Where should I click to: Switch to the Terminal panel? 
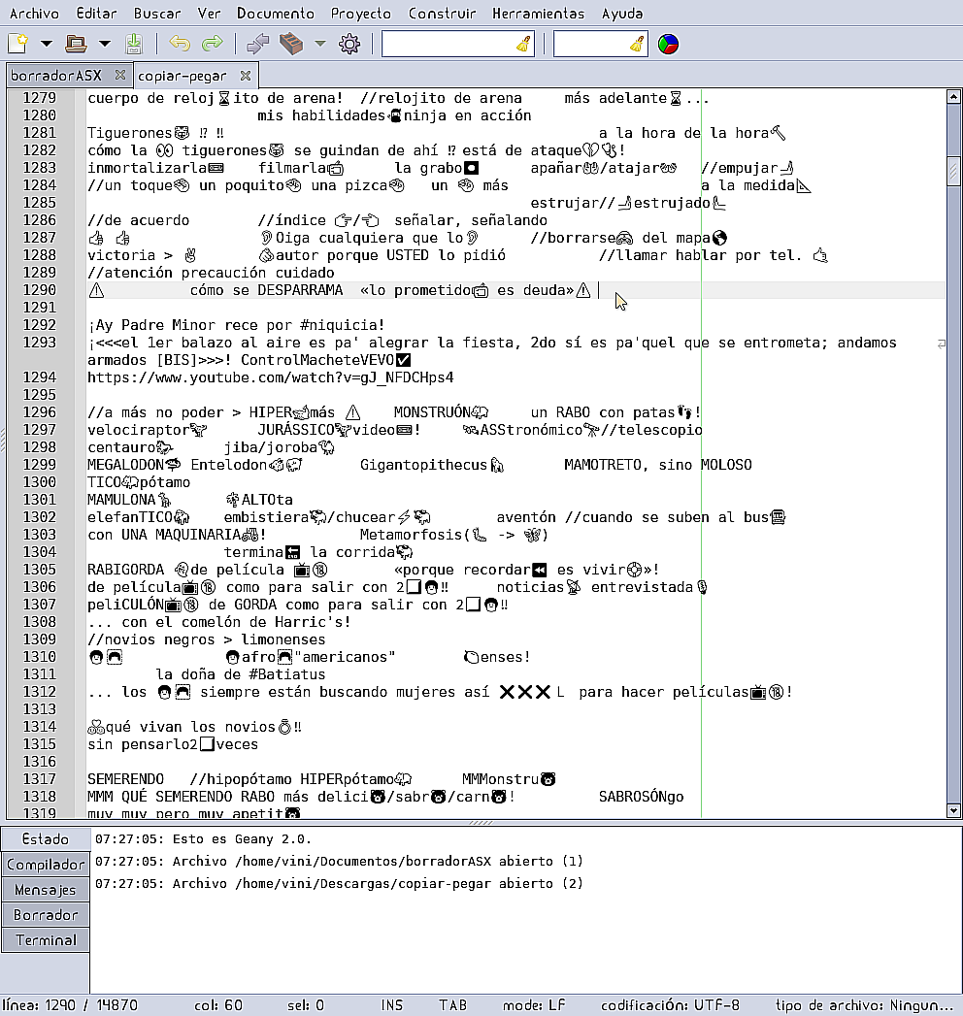(x=46, y=939)
